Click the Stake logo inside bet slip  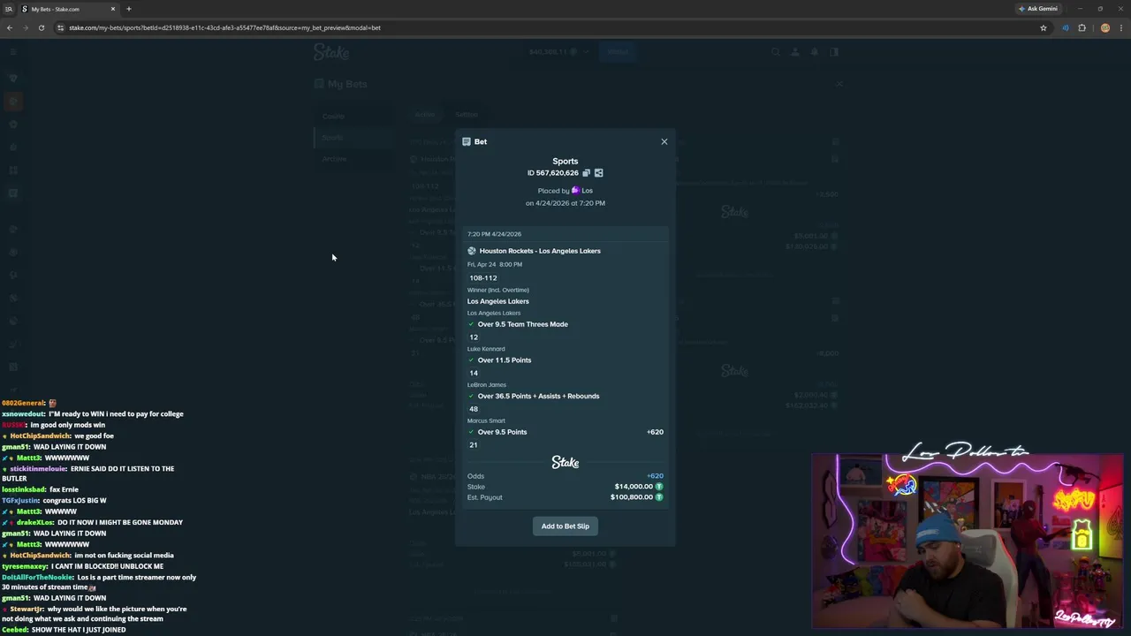(x=565, y=462)
